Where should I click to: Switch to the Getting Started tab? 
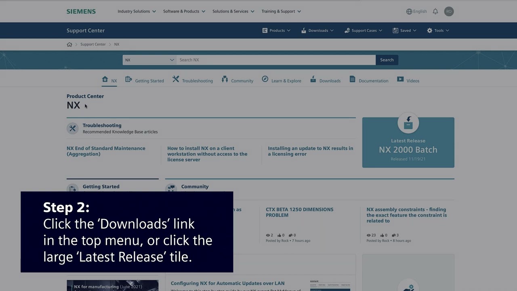tap(145, 80)
